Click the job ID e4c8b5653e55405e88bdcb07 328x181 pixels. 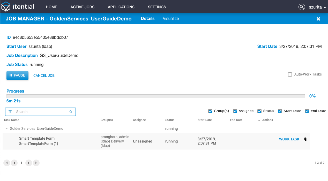[x=40, y=37]
